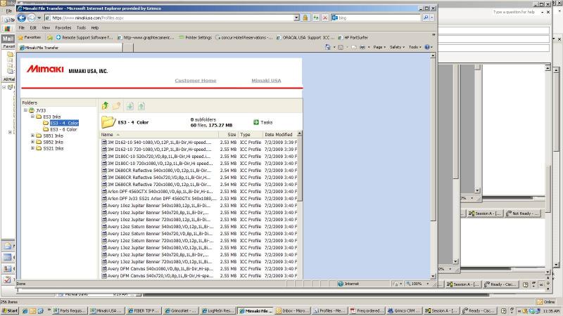Image resolution: width=563 pixels, height=316 pixels.
Task: Select ES3 - 4 Color folder in tree
Action: (x=64, y=123)
